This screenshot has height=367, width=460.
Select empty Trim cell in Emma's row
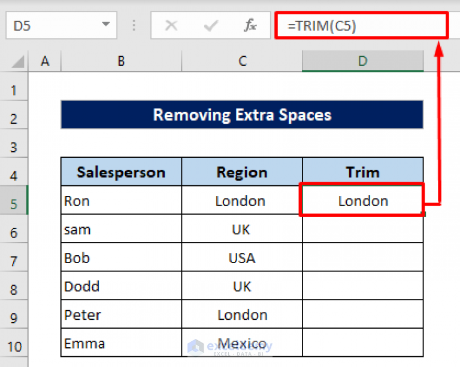point(362,342)
